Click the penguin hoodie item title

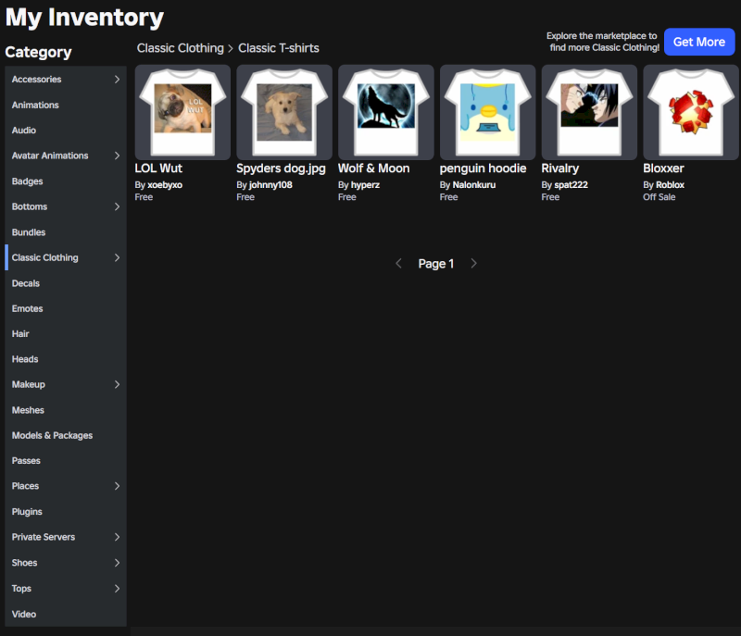483,169
